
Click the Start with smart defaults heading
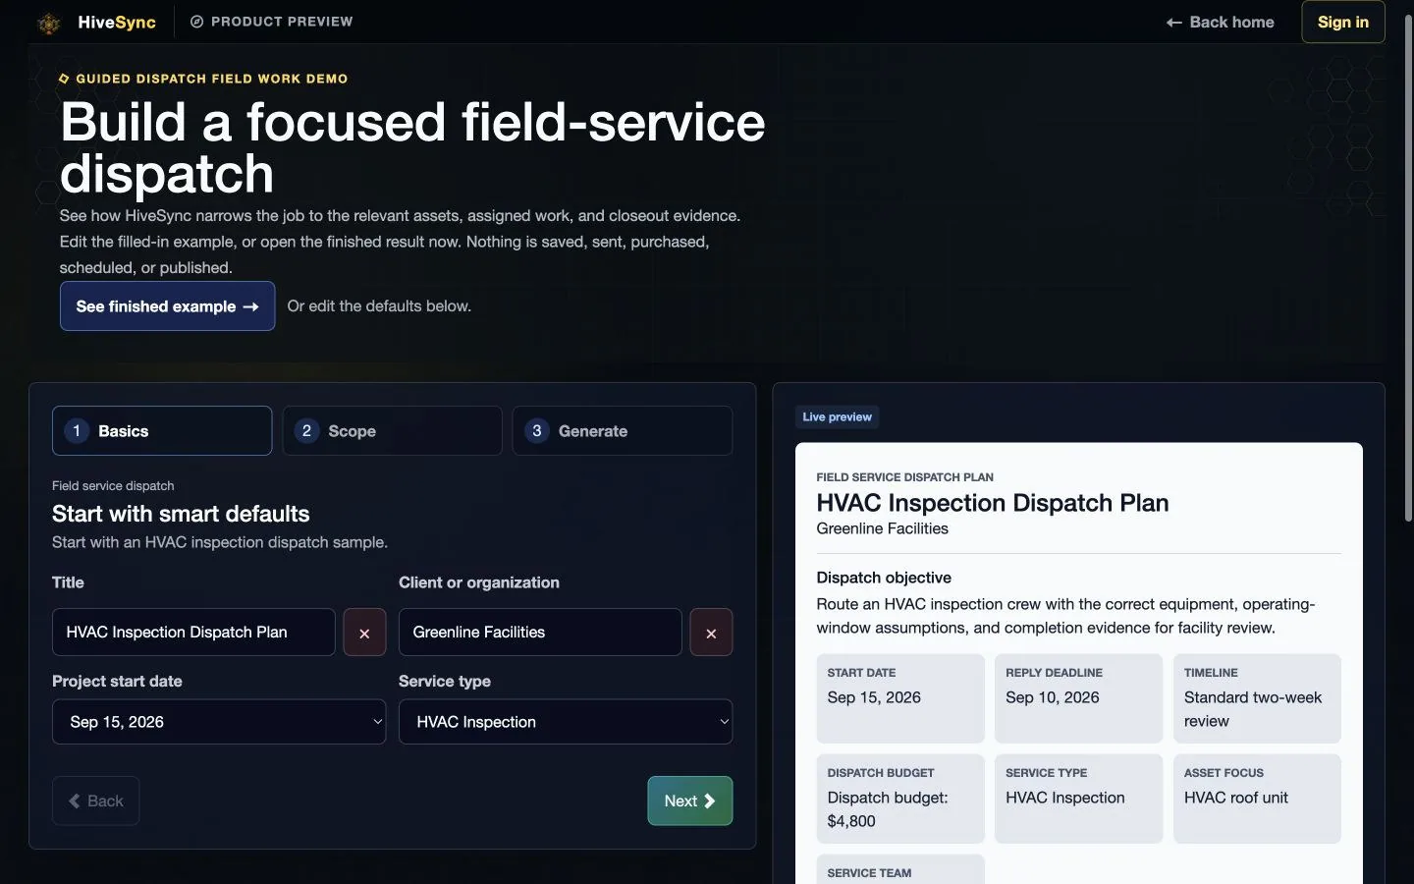[x=181, y=514]
